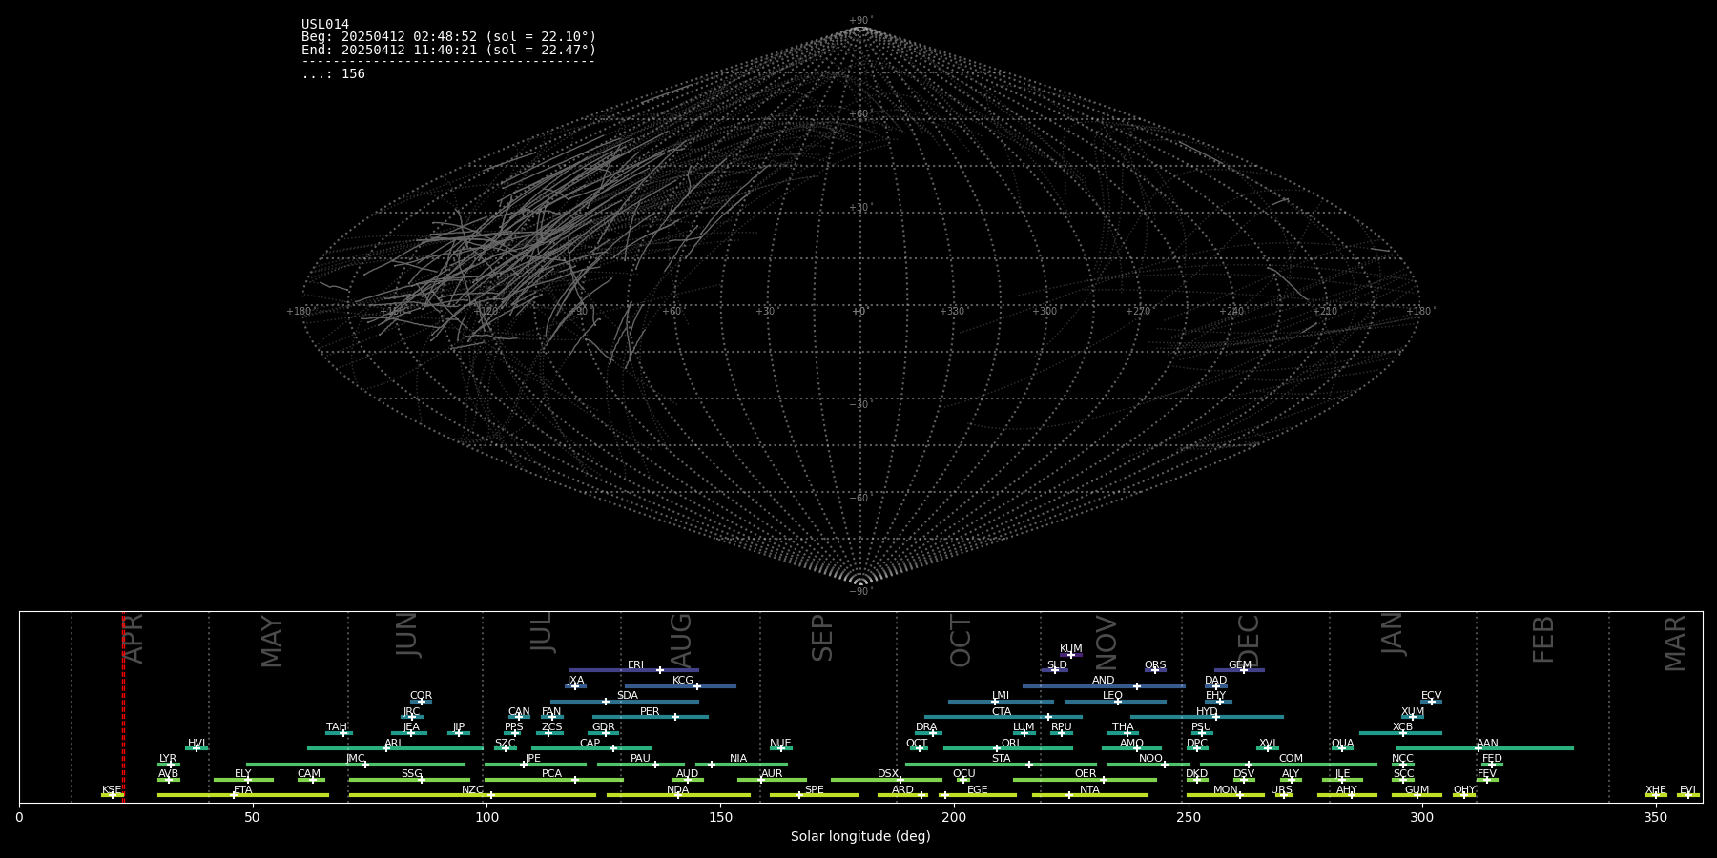This screenshot has height=858, width=1717.
Task: Select the AUG month label
Action: click(680, 638)
